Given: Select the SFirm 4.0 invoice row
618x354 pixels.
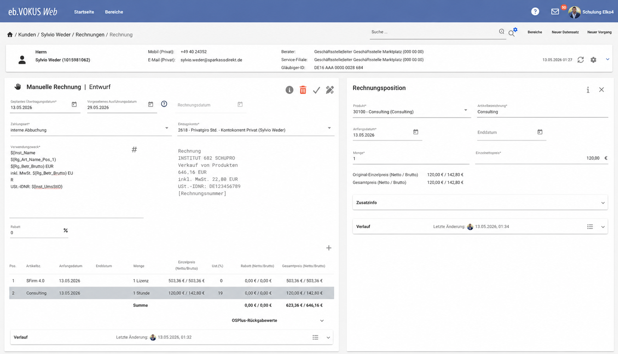Looking at the screenshot, I should (x=171, y=281).
